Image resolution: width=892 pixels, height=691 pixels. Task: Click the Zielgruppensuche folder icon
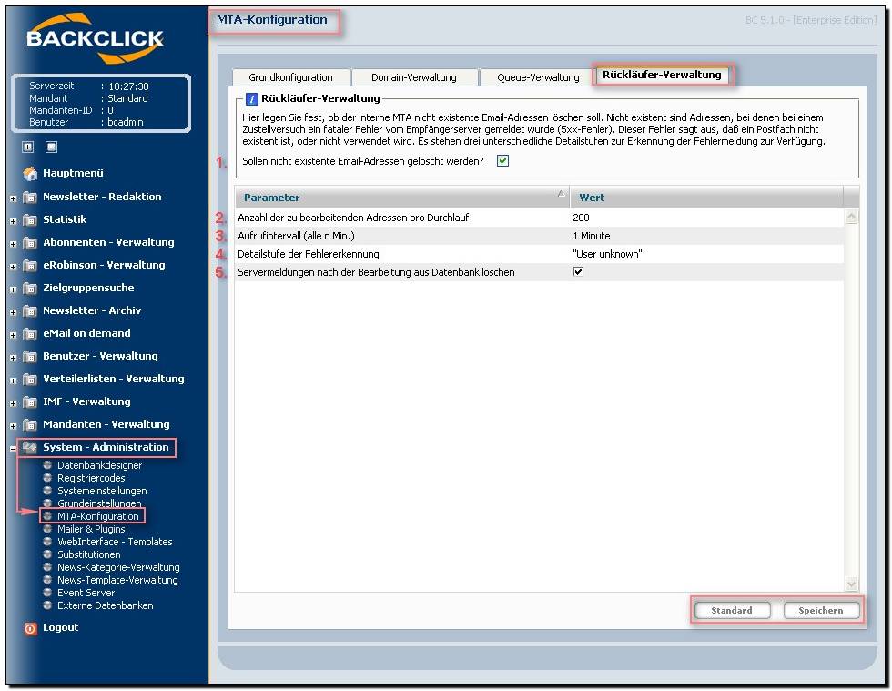pos(29,289)
